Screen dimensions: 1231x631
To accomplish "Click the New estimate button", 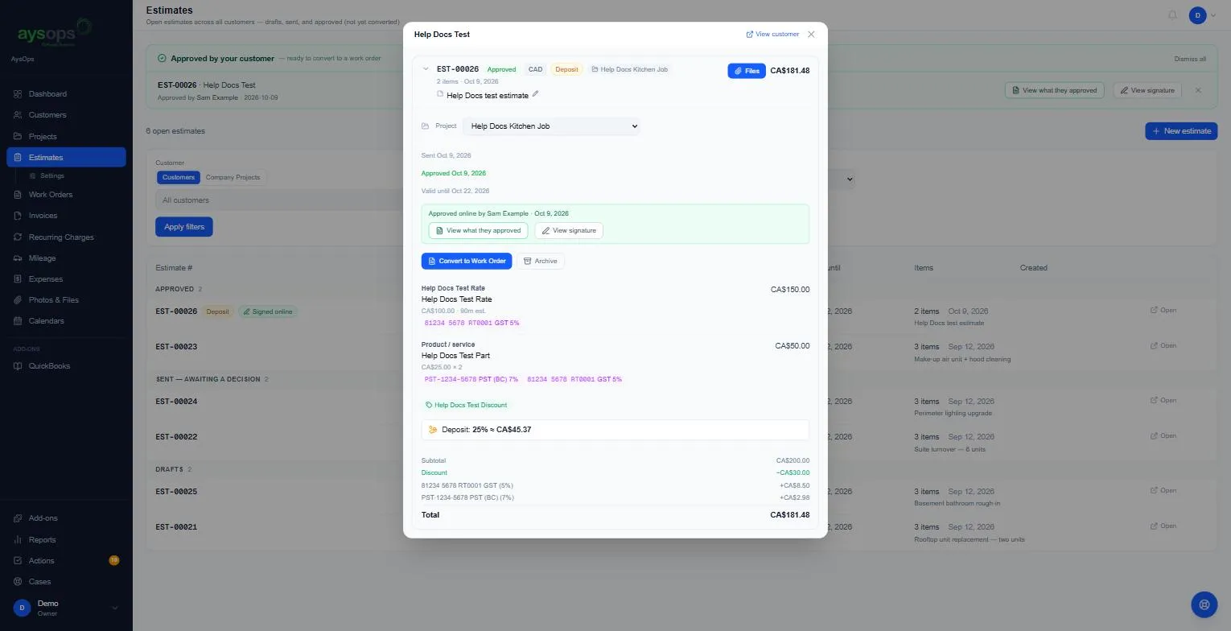I will (1181, 131).
